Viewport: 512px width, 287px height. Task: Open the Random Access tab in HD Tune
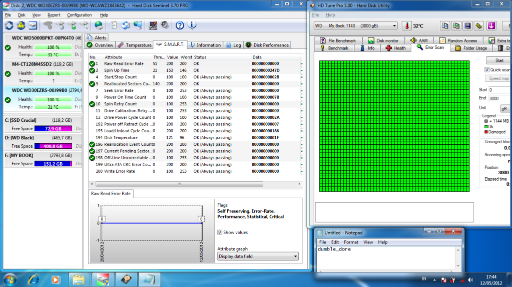(458, 40)
